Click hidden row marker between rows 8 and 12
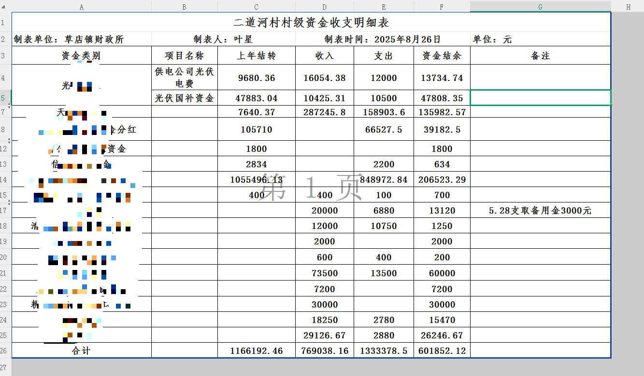 pos(9,140)
